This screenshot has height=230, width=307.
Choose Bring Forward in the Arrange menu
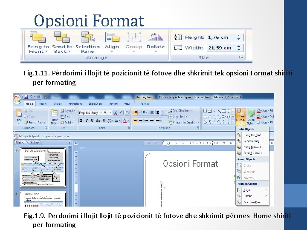click(252, 147)
